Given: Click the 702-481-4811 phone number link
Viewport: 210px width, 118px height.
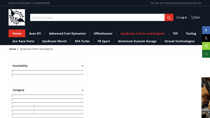Looking at the screenshot, I should tap(158, 3).
